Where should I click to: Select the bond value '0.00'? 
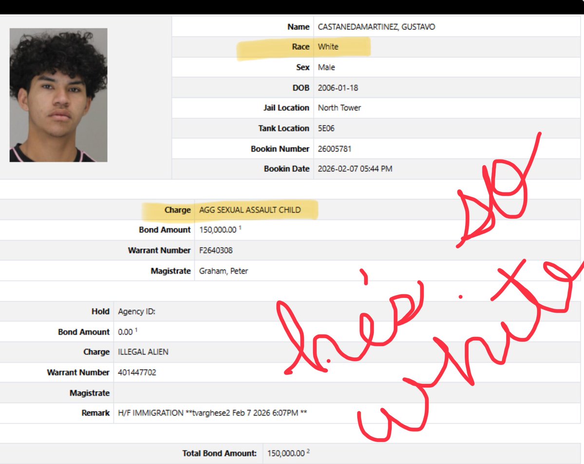coord(125,332)
